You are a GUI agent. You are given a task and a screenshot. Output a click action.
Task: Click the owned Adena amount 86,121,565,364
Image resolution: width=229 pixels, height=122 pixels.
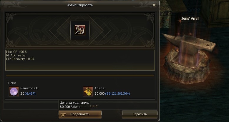117,93
